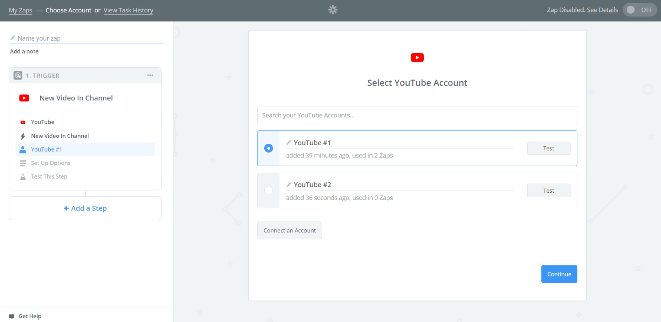Click the Zapier asterisk logo in the top bar
This screenshot has height=322, width=661.
pos(332,10)
